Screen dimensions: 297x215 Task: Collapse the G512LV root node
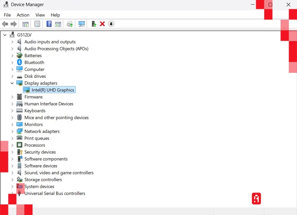(5, 35)
